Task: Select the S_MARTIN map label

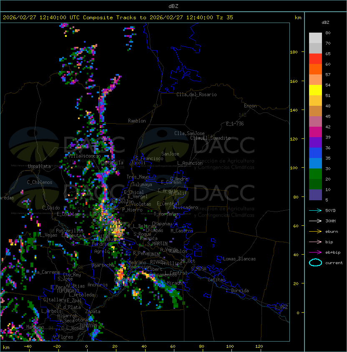Action: 157,244
